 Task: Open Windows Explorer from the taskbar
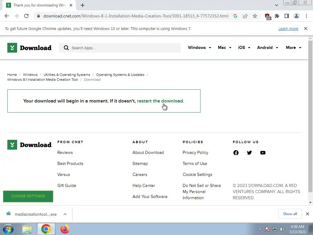click(x=27, y=229)
